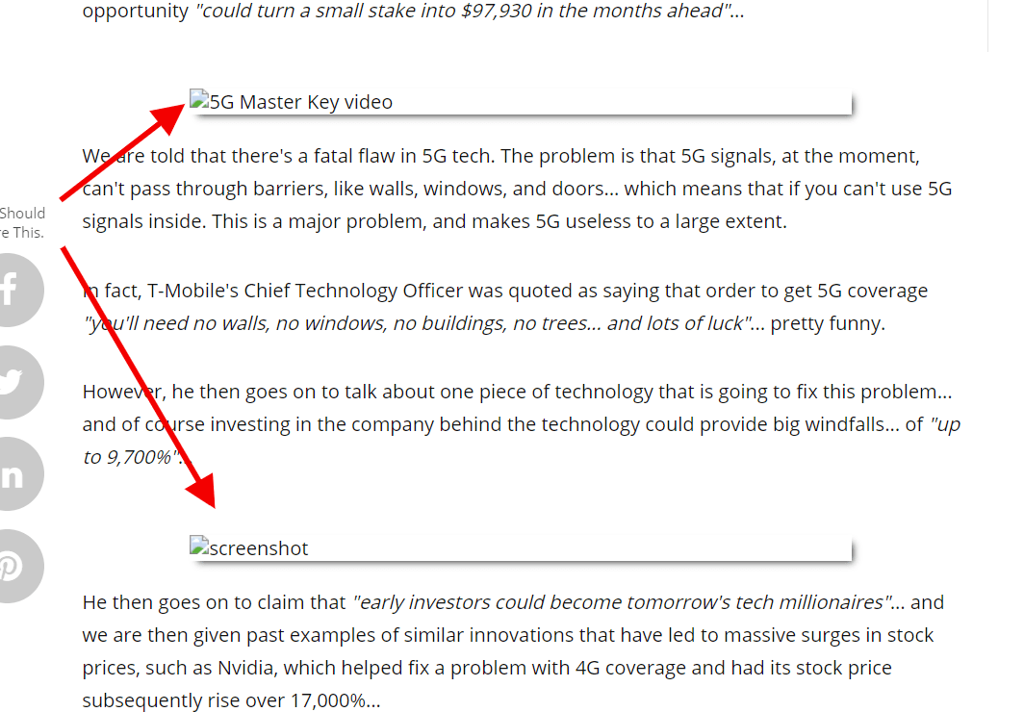Click the "T-Mobile's Chief Technology Officer" text
1024x712 pixels.
(x=305, y=291)
